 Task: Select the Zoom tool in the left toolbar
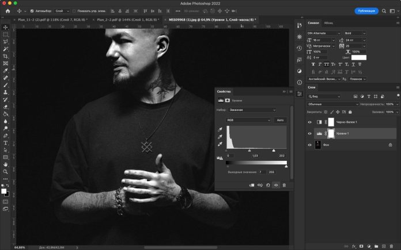click(5, 172)
